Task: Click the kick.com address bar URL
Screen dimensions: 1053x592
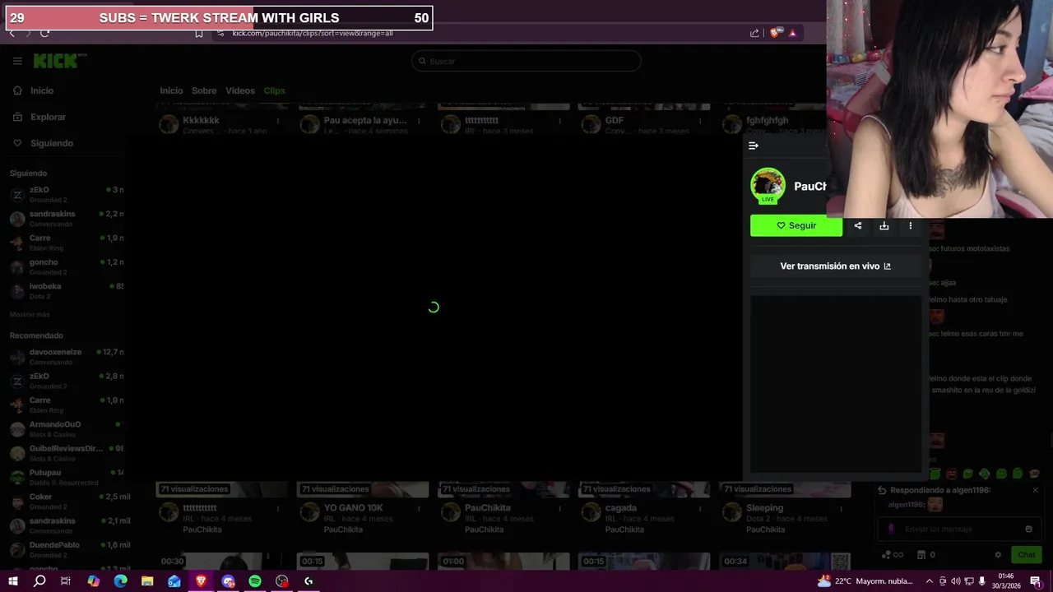Action: click(x=313, y=33)
